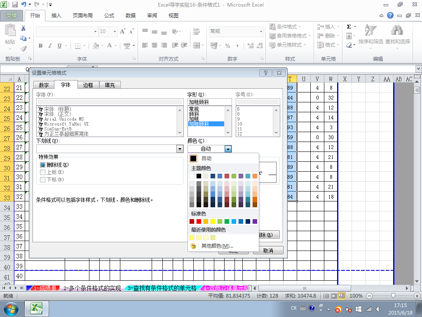This screenshot has width=422, height=317.
Task: Pick standard purple color swatch
Action: (x=255, y=221)
